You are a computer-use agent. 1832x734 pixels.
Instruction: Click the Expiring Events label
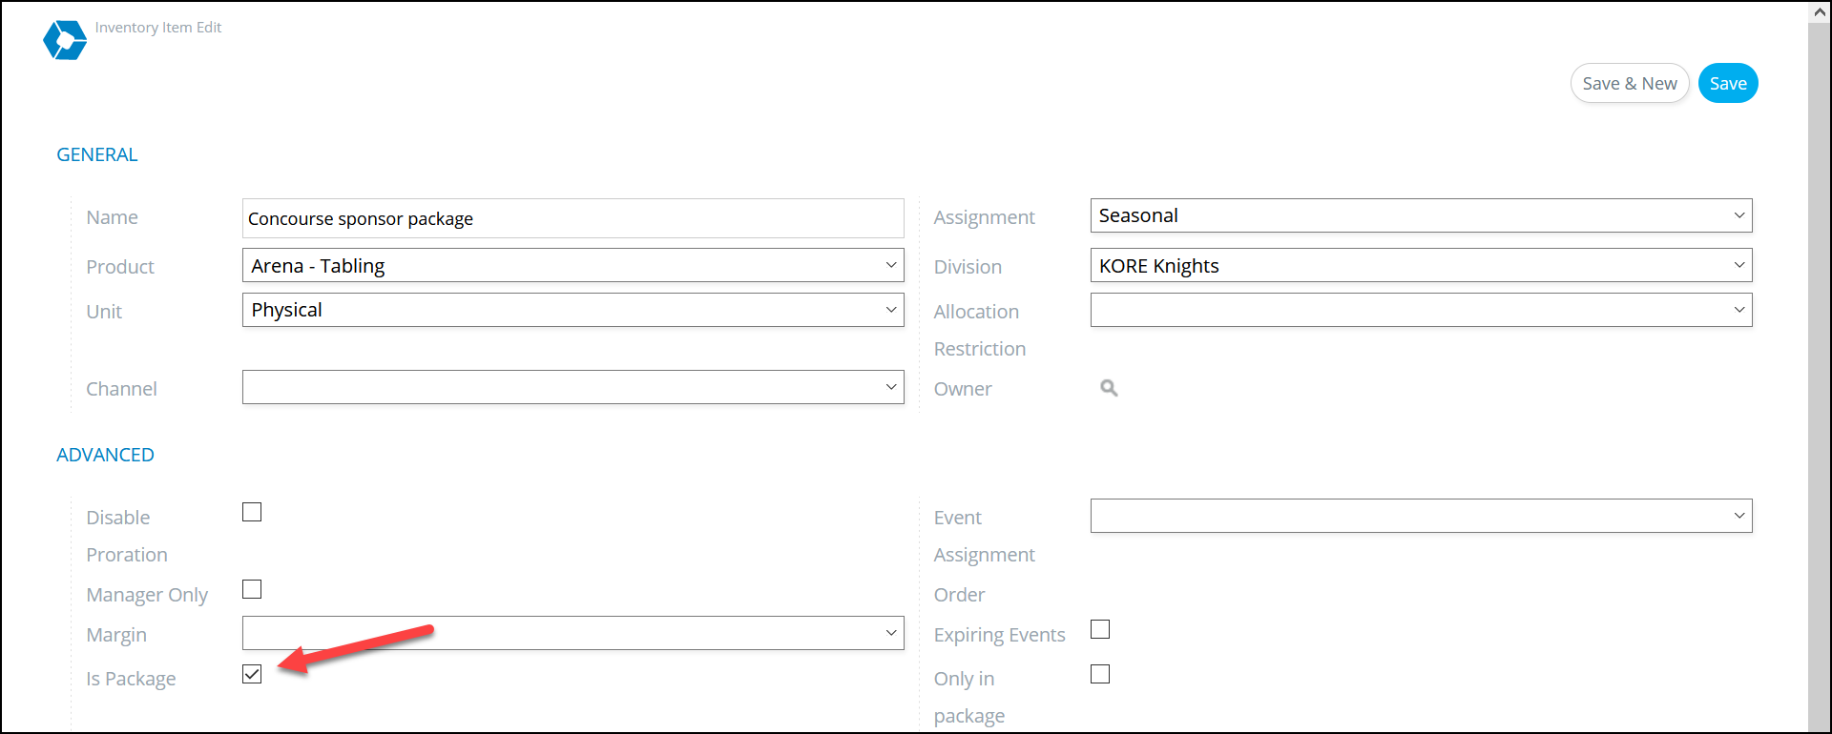click(x=999, y=635)
